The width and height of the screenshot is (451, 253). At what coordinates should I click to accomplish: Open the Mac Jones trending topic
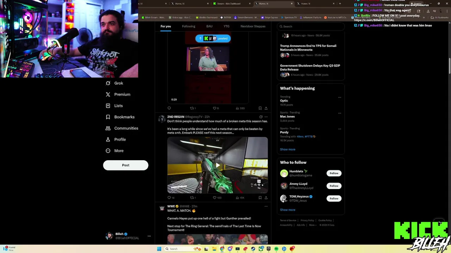(310, 117)
